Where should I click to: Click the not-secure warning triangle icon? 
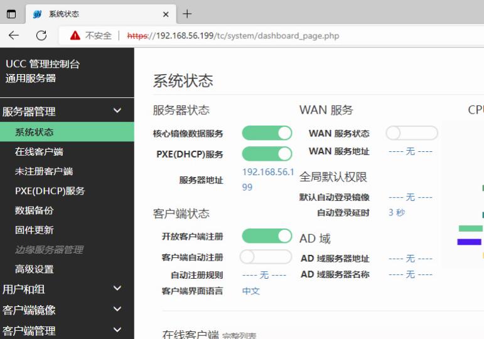75,36
